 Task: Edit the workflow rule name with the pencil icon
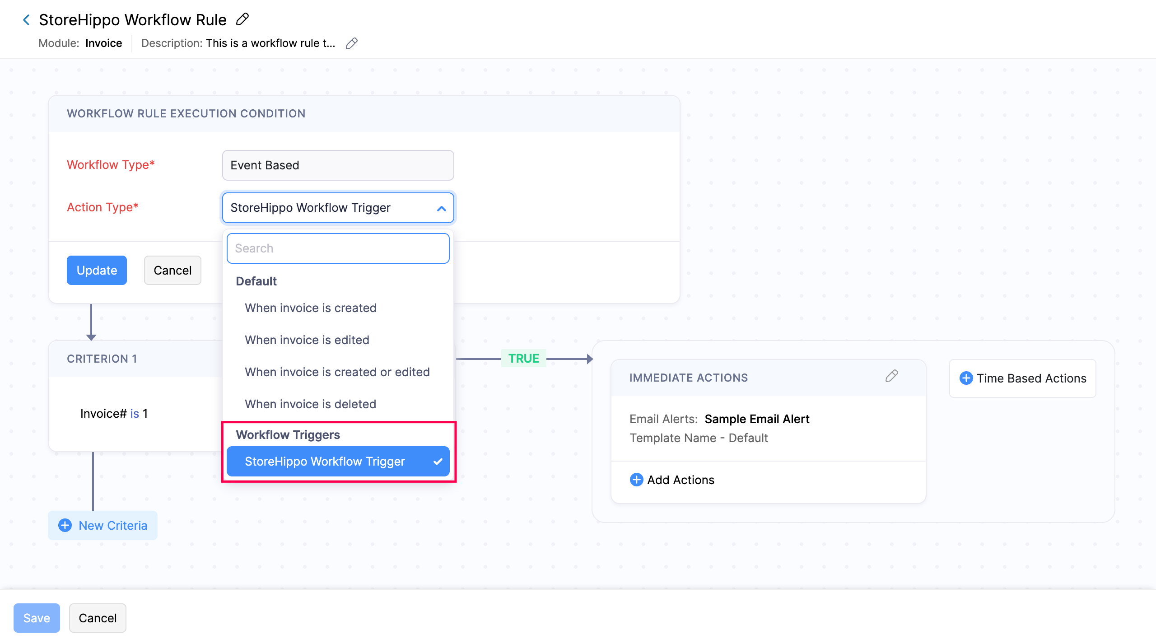pyautogui.click(x=242, y=19)
